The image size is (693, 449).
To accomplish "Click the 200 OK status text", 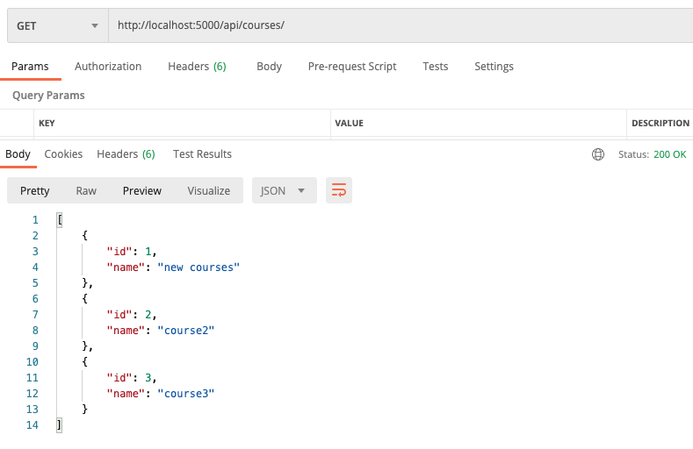I will pyautogui.click(x=669, y=154).
